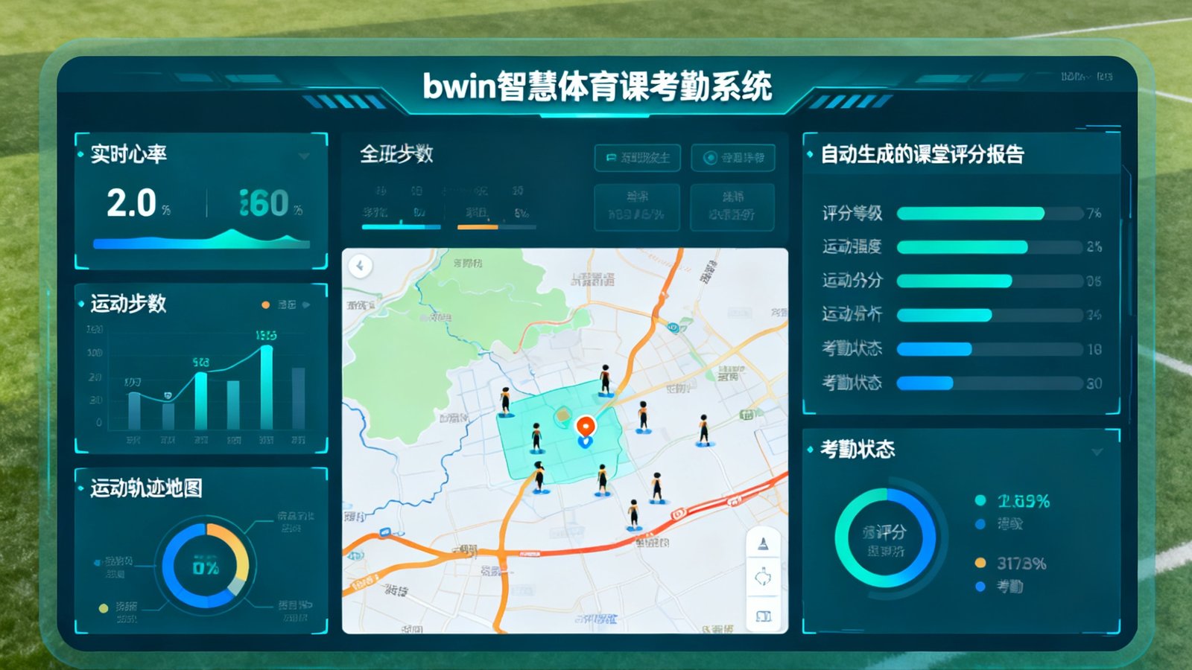1192x670 pixels.
Task: Click the 0% donut chart center
Action: click(x=206, y=567)
